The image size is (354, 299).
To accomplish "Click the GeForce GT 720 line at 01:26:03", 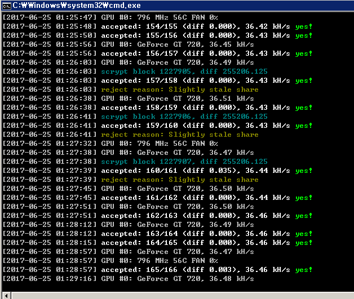I will [x=128, y=63].
